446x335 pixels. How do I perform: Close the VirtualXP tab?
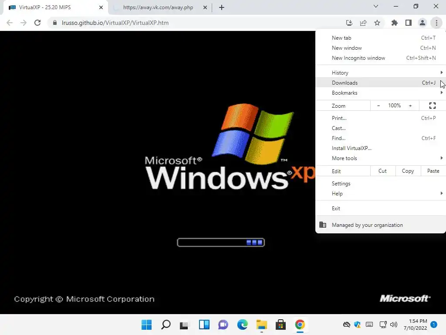click(101, 7)
